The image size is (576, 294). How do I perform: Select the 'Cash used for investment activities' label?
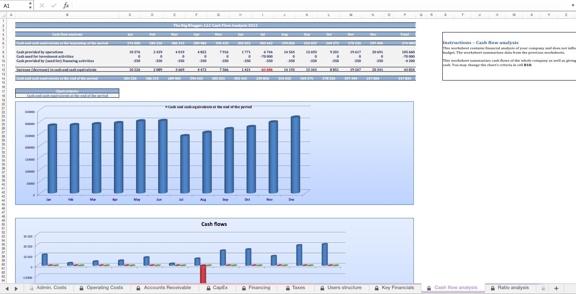click(45, 56)
